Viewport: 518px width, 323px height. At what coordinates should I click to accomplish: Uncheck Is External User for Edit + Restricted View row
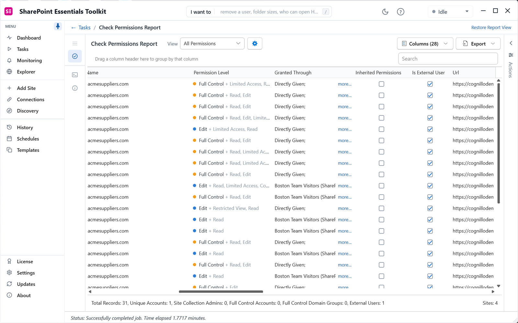pos(430,208)
